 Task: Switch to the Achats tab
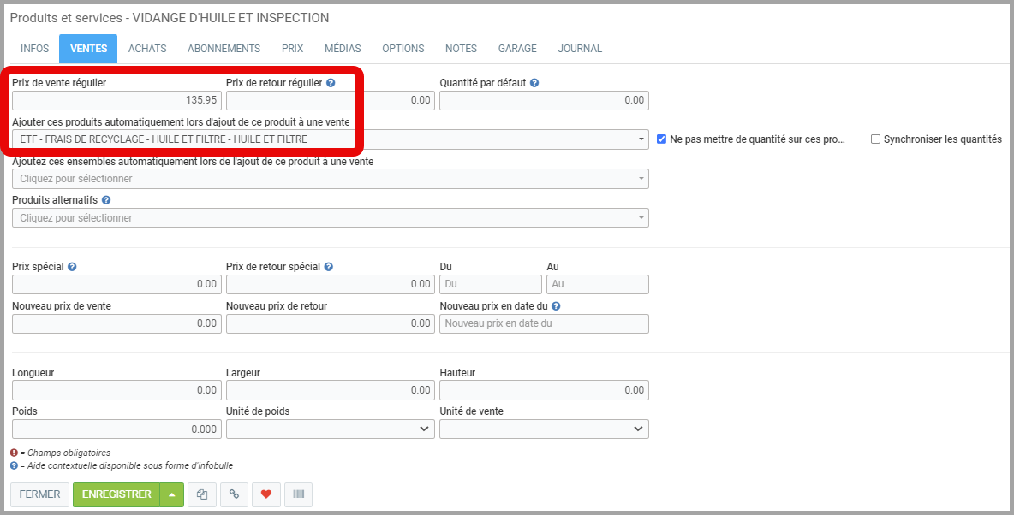point(147,49)
